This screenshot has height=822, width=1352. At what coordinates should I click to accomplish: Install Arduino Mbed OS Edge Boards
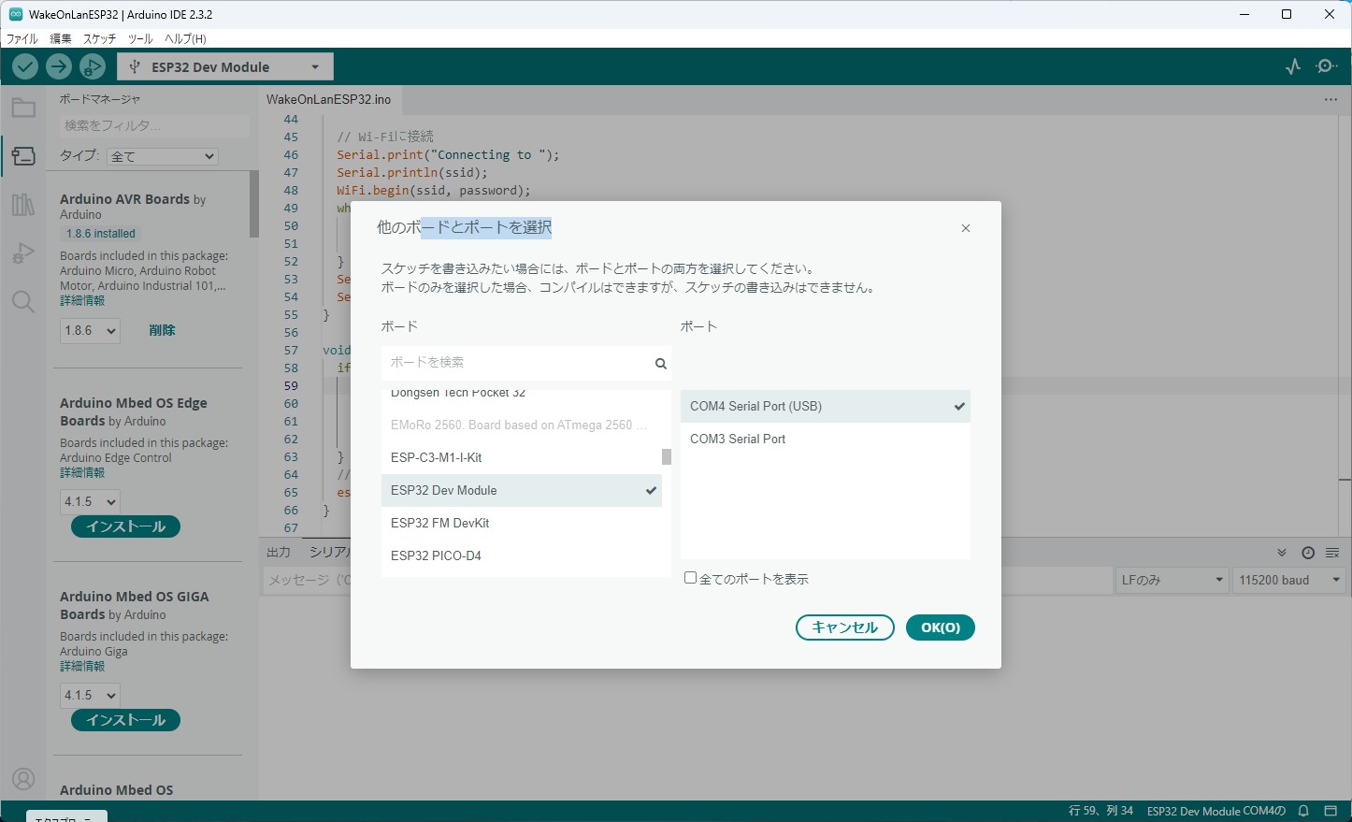click(x=125, y=526)
